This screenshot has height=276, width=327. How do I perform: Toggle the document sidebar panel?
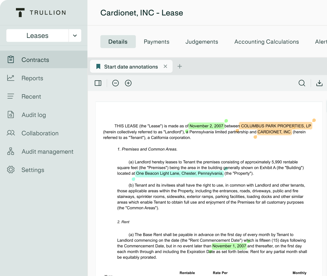pyautogui.click(x=98, y=83)
